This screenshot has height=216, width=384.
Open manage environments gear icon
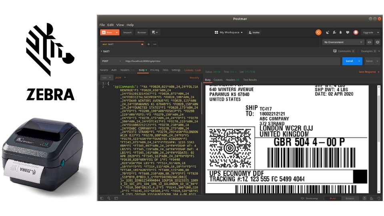(x=377, y=42)
